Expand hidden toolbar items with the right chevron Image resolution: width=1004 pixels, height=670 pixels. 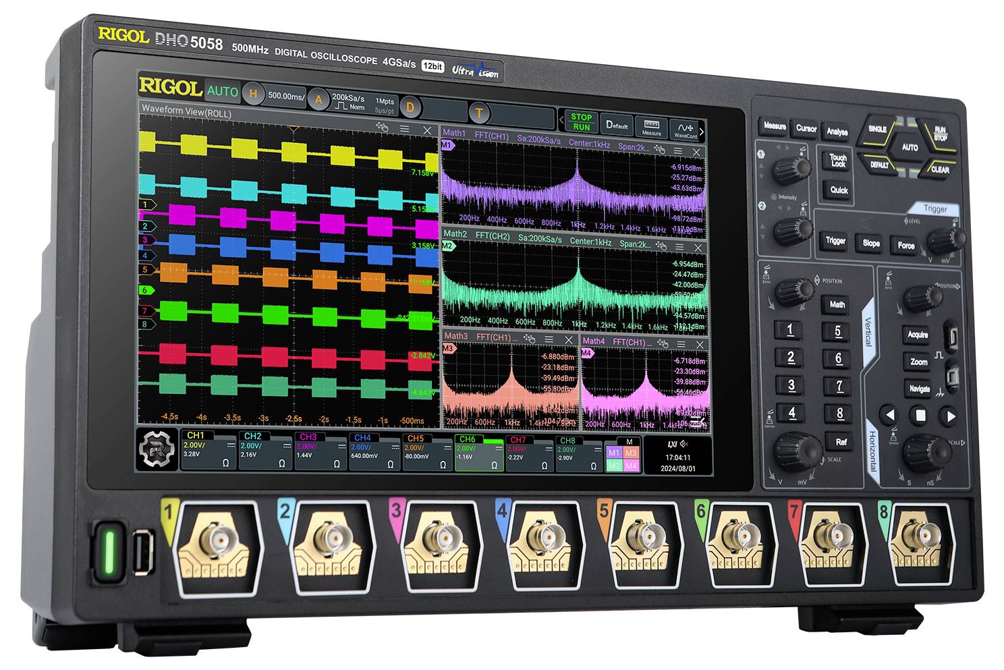click(x=702, y=132)
